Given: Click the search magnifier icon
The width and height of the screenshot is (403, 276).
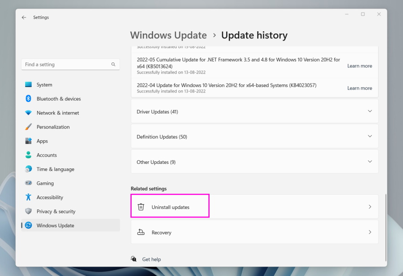Looking at the screenshot, I should pyautogui.click(x=113, y=64).
